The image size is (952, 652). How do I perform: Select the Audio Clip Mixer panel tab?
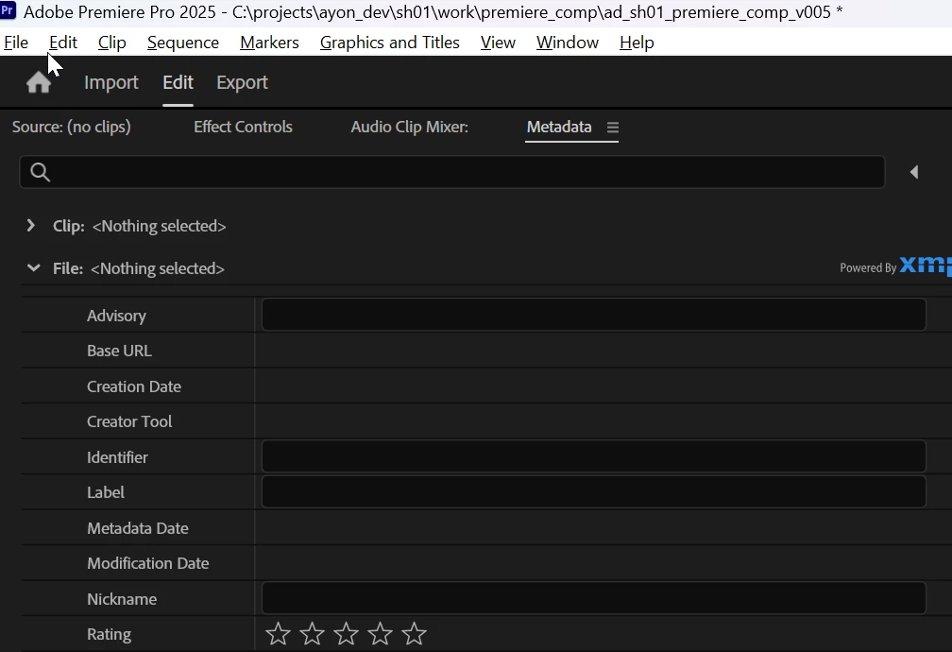coord(410,127)
